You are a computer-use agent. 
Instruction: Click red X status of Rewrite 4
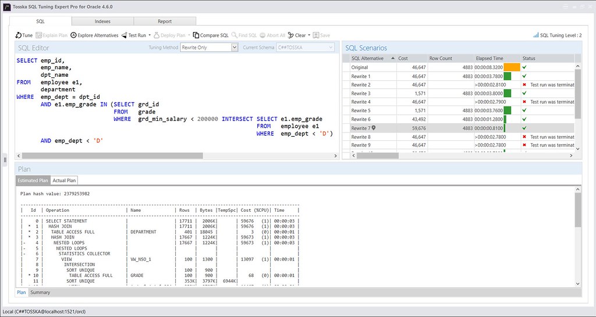coord(524,102)
